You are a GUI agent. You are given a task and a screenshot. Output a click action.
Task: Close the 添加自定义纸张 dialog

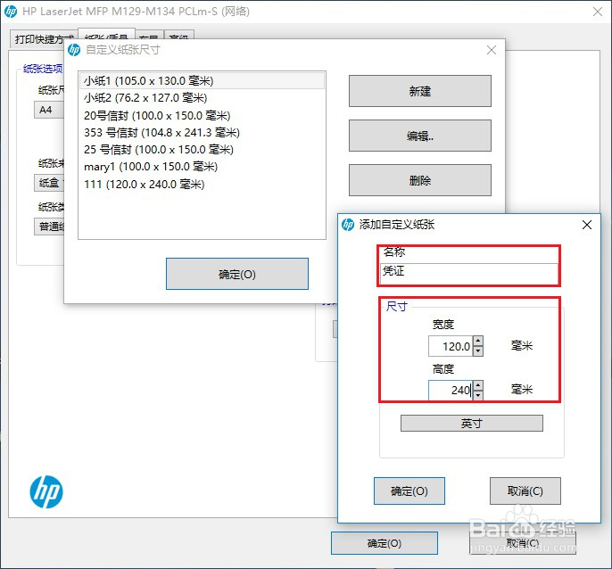[x=587, y=225]
